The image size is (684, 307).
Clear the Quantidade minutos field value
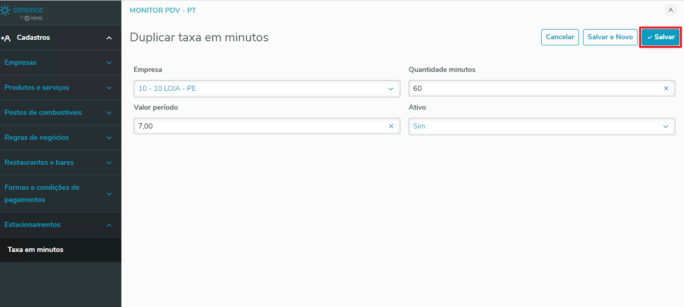[666, 88]
